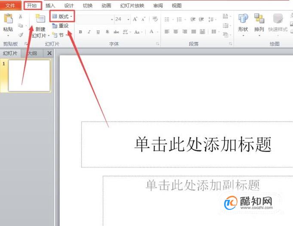The image size is (293, 226).
Task: Open the columns layout button
Action: click(x=215, y=32)
